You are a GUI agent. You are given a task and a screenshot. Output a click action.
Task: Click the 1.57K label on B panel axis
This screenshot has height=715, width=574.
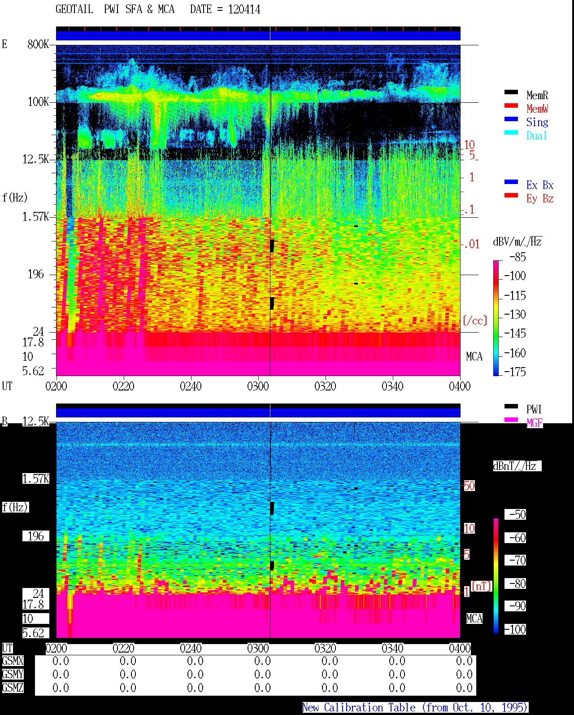coord(35,479)
